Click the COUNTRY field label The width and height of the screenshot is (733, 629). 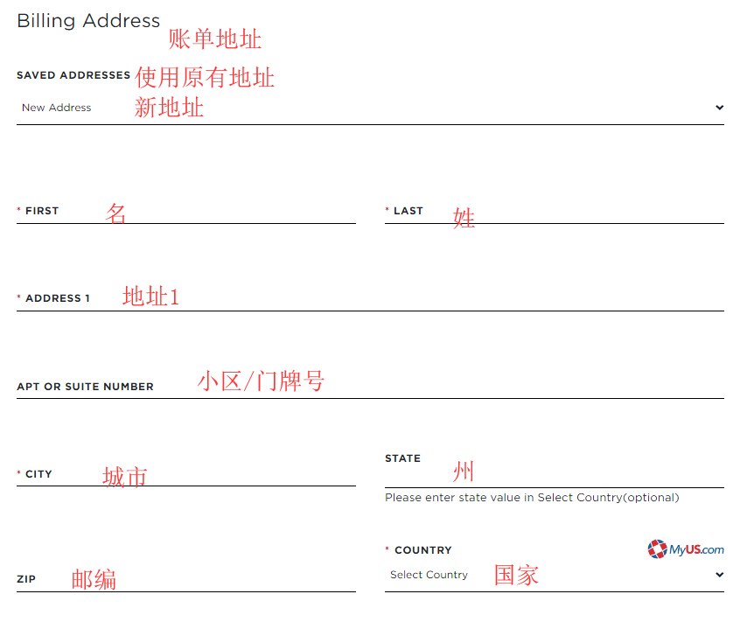click(x=422, y=550)
